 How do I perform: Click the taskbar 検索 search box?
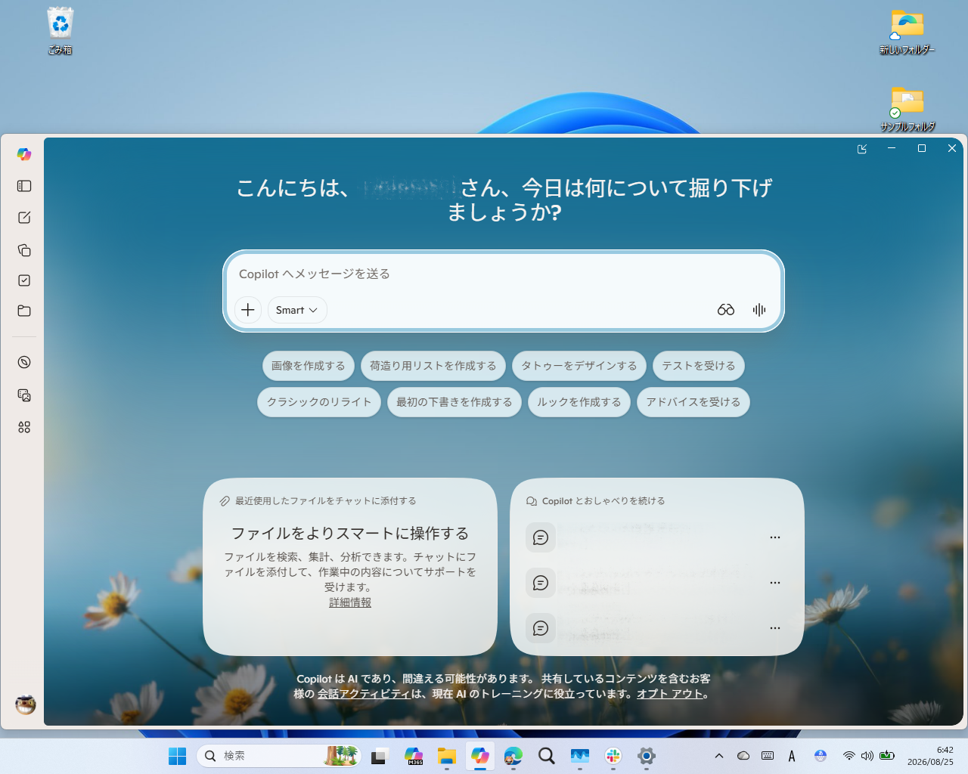pyautogui.click(x=278, y=756)
